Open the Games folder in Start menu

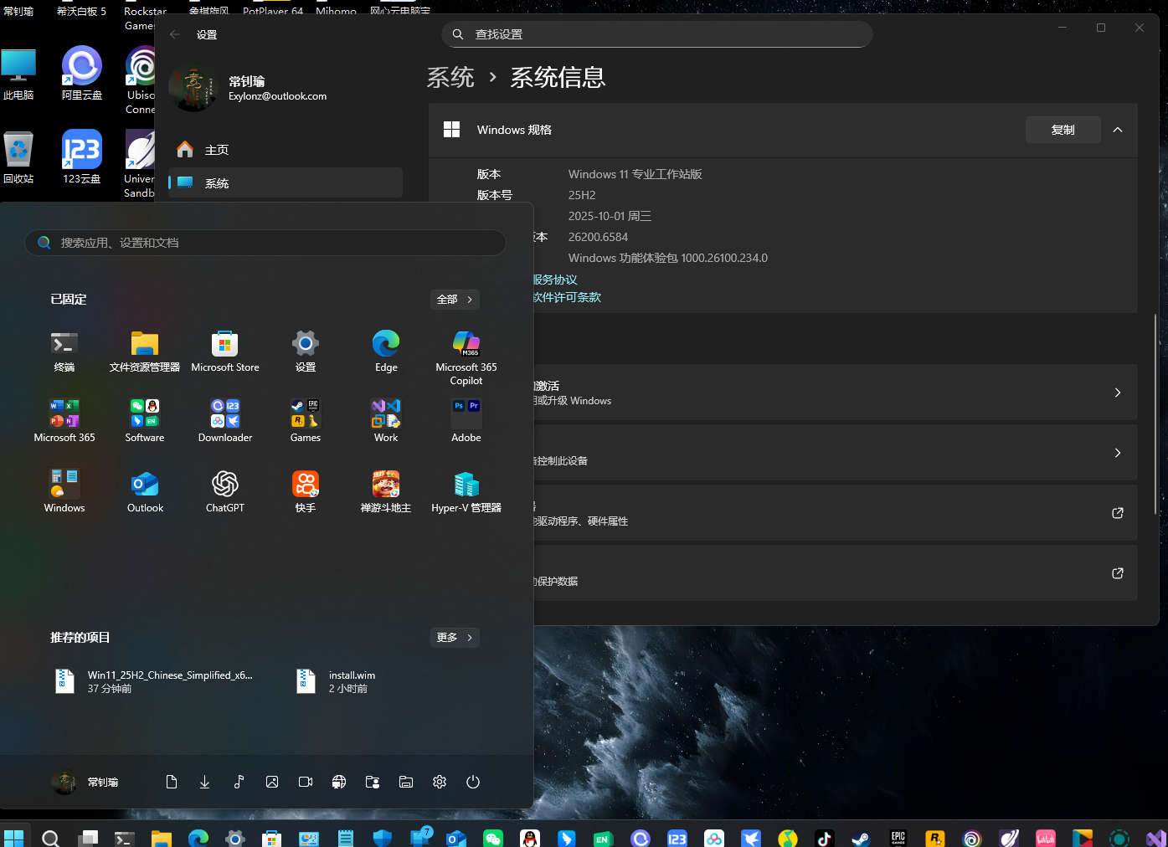point(306,421)
